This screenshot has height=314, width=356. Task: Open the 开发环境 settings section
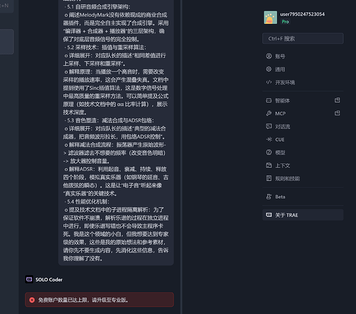[x=303, y=82]
